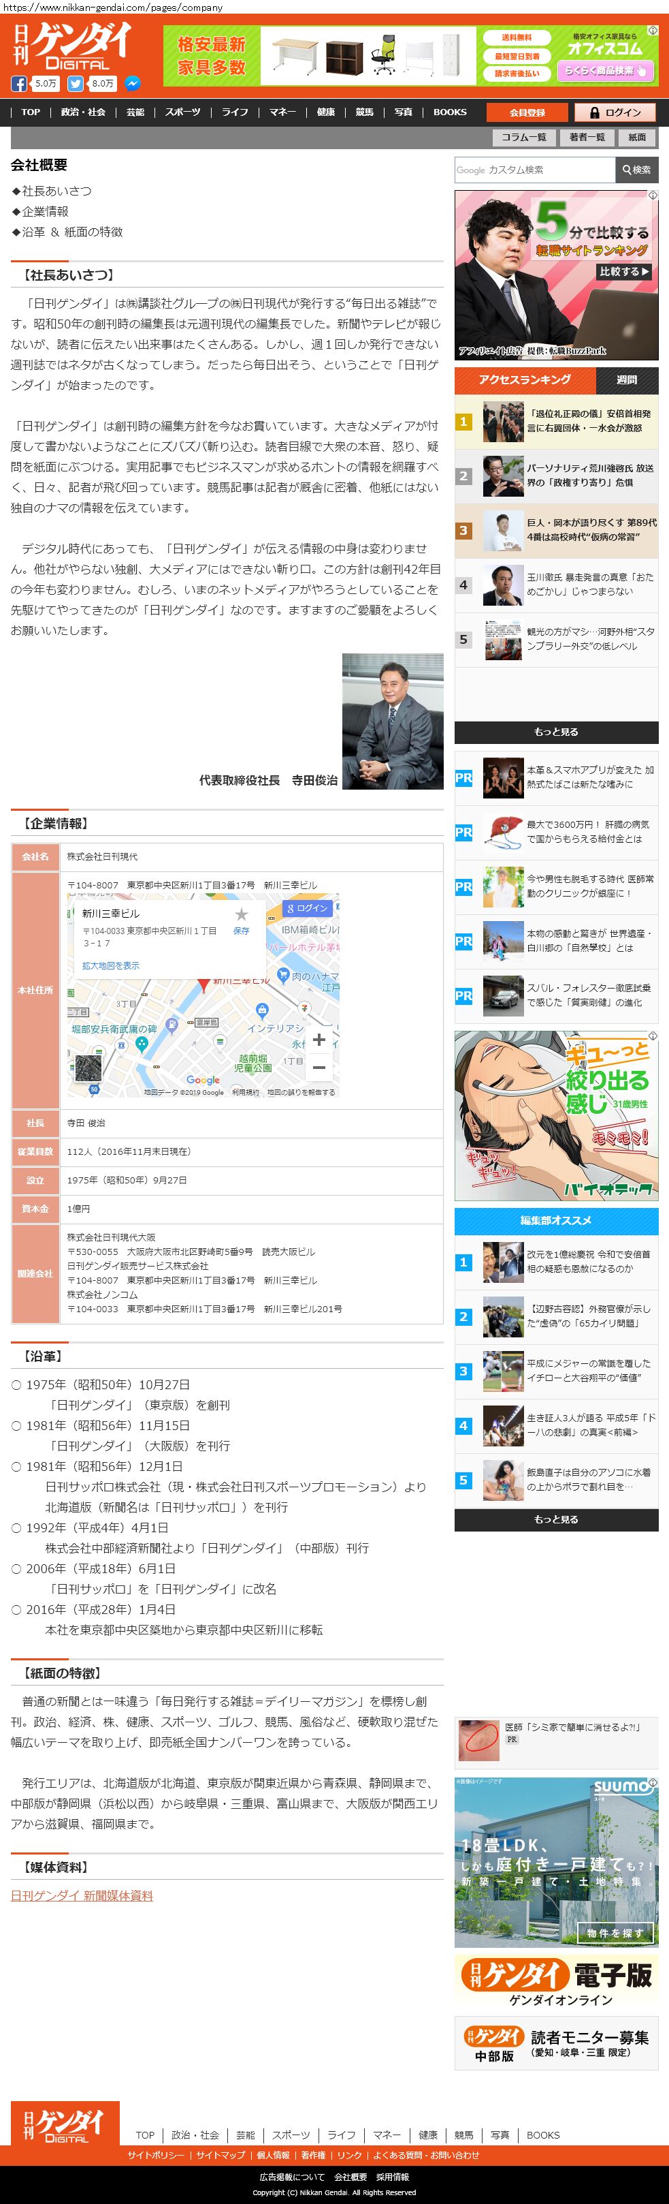The width and height of the screenshot is (669, 2204).
Task: Click the orange 会員登録 button
Action: [527, 112]
